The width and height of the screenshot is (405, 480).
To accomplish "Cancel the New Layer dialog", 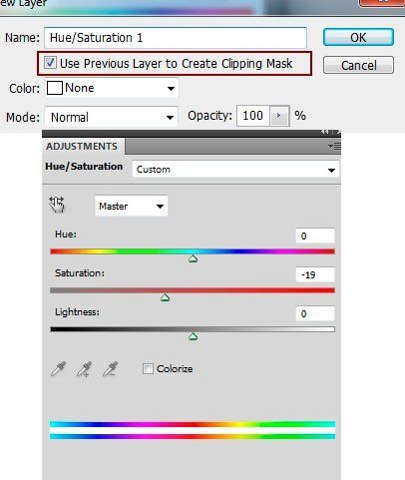I will pos(358,65).
